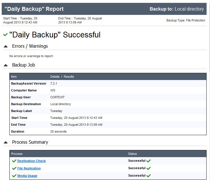Click the BackupAssist Version row label
Viewport: 210px width, 182px height.
tap(28, 83)
